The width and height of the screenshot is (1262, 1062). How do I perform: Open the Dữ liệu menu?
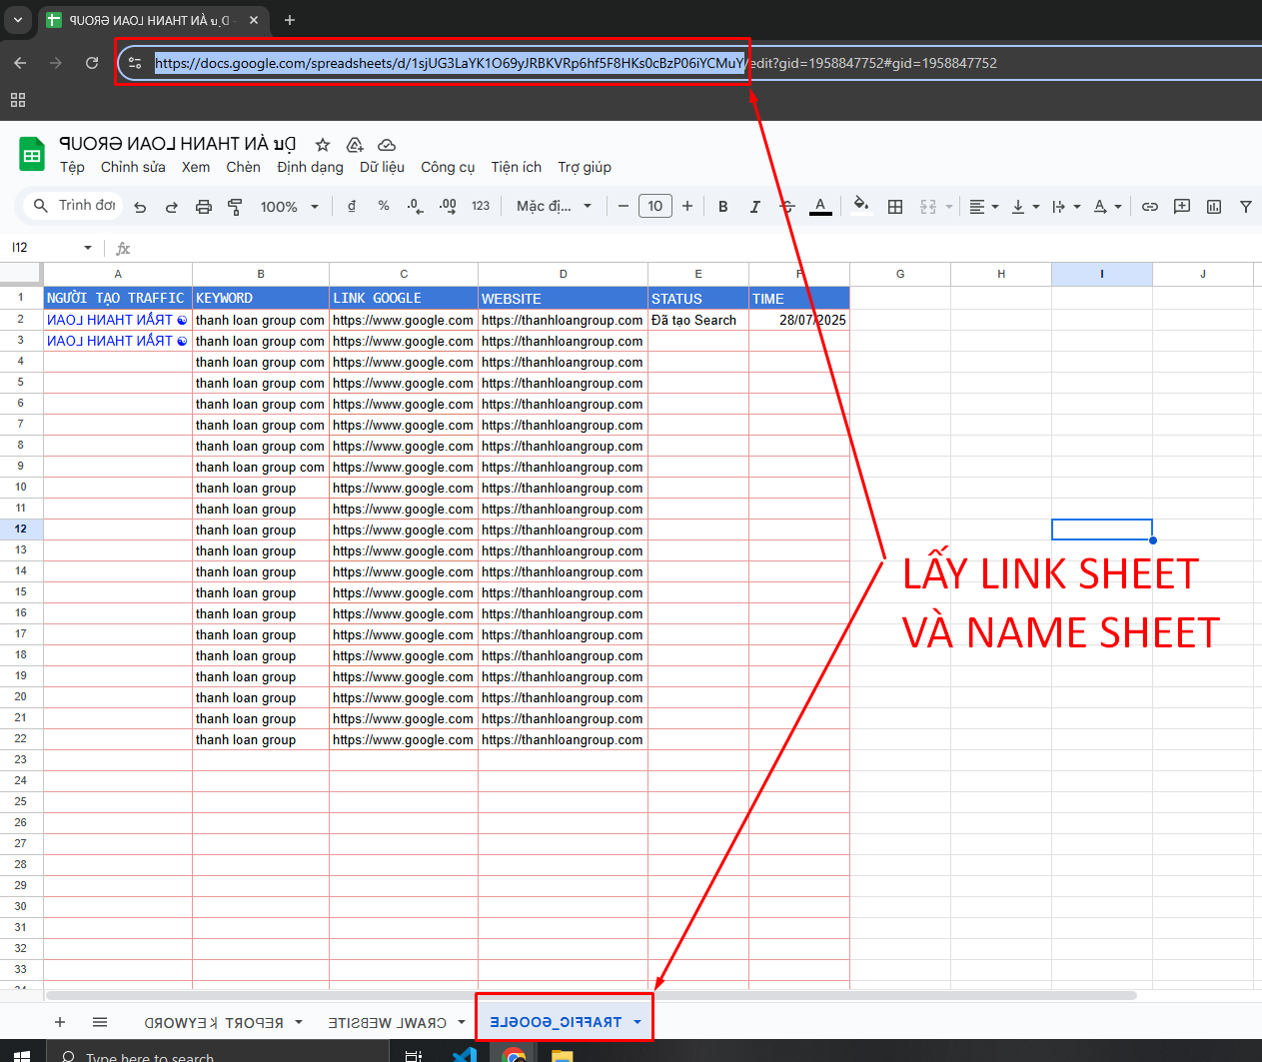[x=382, y=167]
